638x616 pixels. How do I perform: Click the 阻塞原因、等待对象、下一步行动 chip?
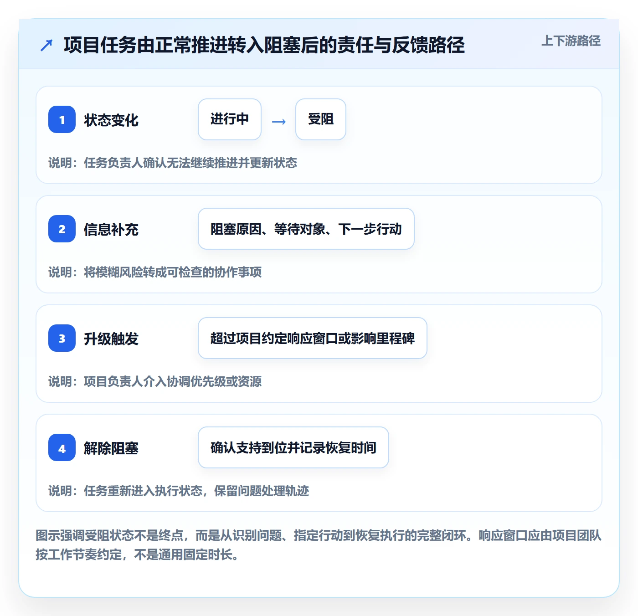[x=306, y=229]
